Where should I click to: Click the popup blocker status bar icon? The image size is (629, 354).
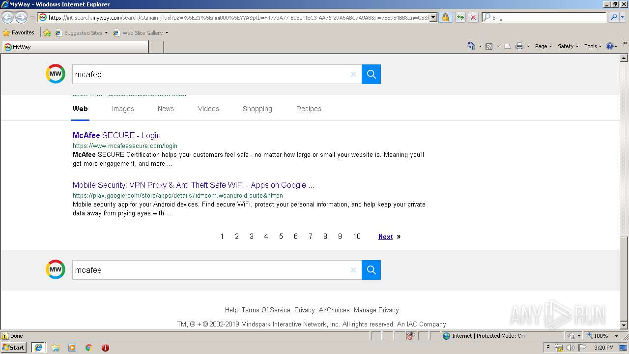[x=411, y=336]
